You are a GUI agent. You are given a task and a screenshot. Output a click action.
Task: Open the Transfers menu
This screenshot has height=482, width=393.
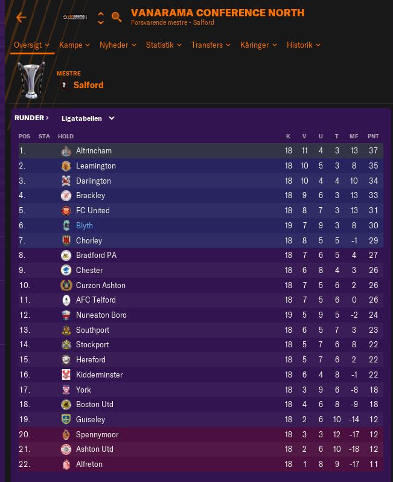coord(211,45)
